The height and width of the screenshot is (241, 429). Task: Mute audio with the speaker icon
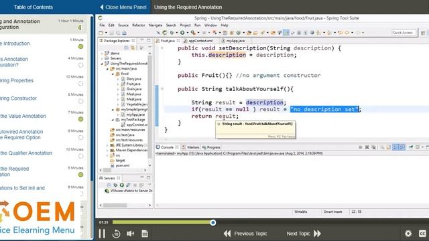[x=131, y=234]
